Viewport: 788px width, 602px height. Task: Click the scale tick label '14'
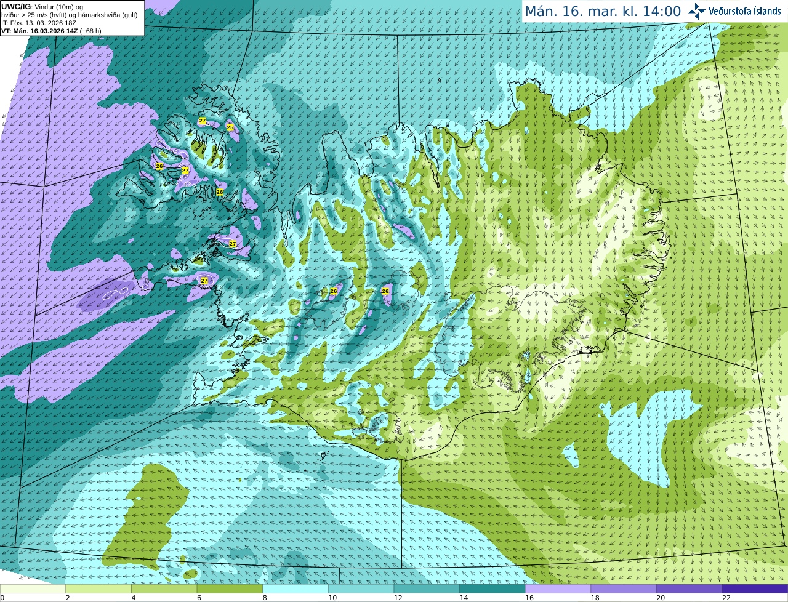(464, 598)
